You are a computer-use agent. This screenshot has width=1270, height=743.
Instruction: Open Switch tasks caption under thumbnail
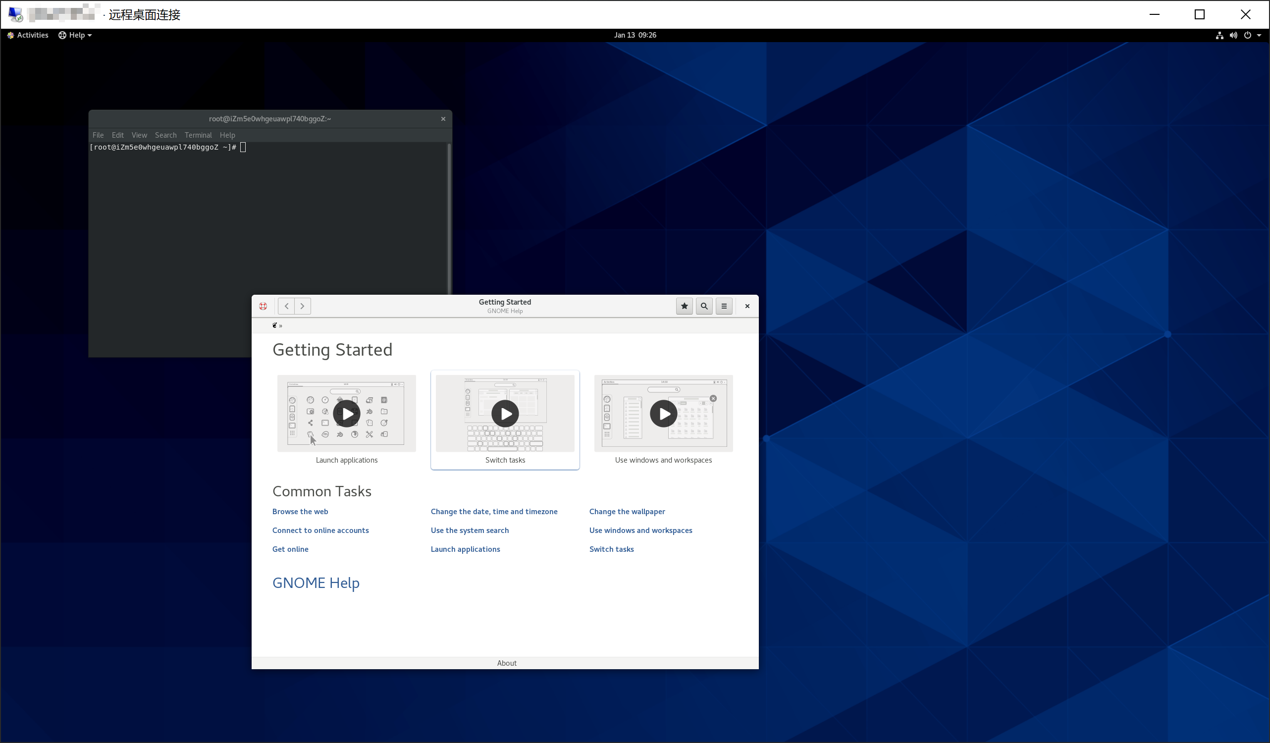pos(505,460)
